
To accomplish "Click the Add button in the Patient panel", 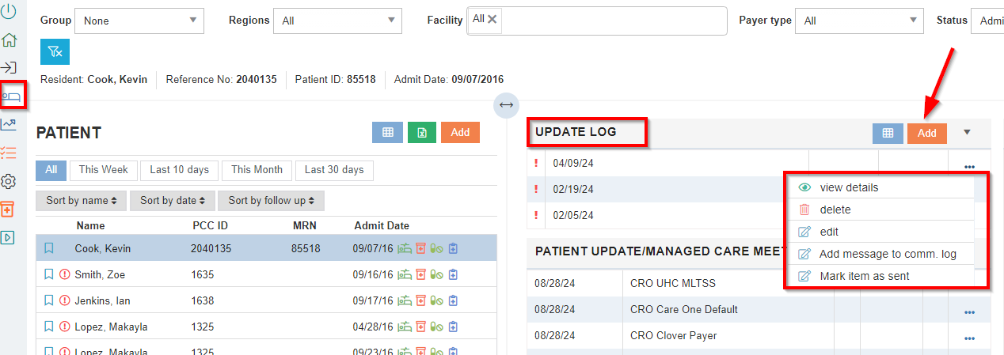I will click(460, 132).
